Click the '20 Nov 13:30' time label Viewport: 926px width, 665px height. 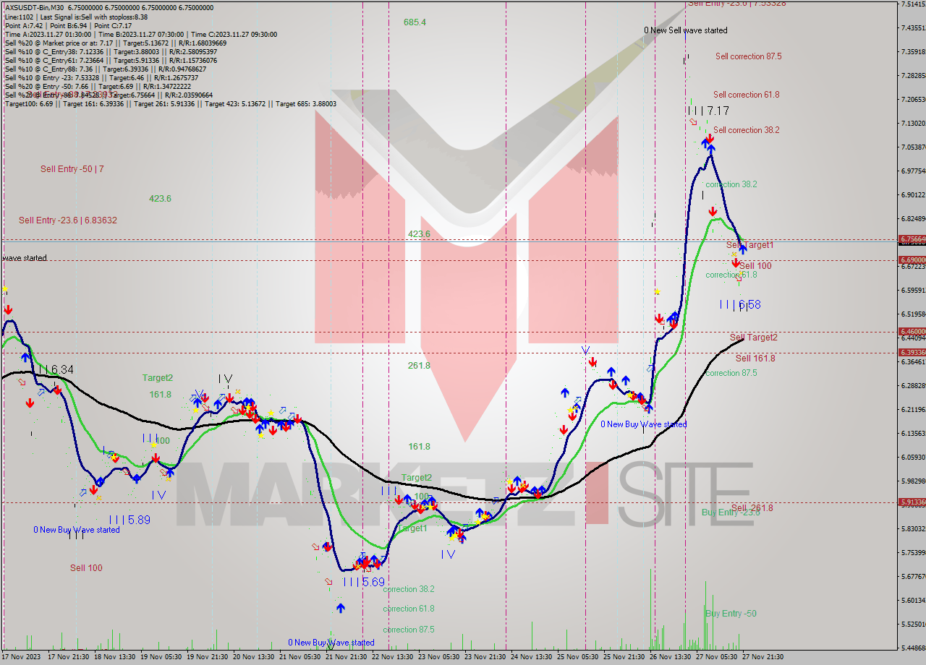click(254, 657)
